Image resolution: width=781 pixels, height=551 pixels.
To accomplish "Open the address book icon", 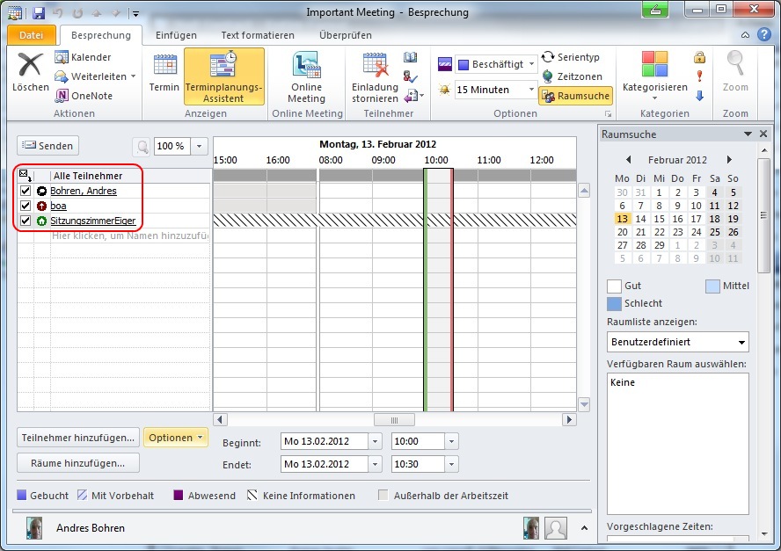I will pos(410,57).
